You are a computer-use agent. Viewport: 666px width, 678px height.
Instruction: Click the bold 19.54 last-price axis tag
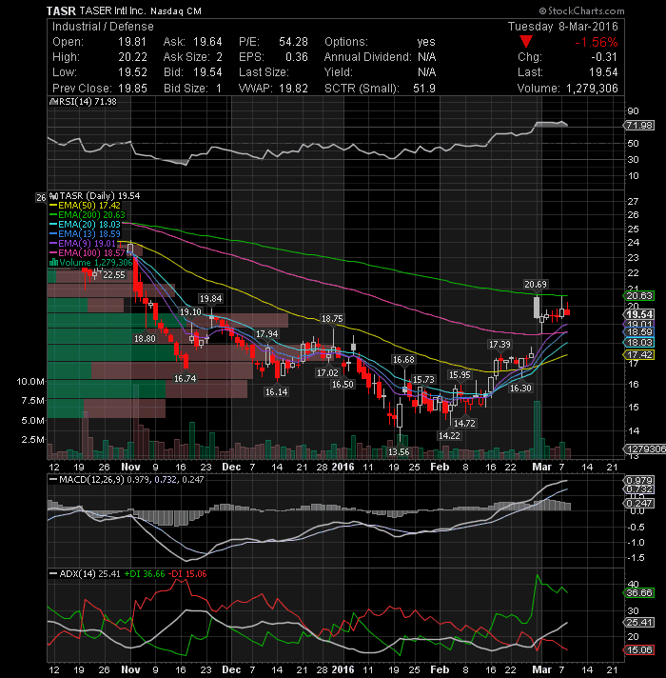coord(639,314)
